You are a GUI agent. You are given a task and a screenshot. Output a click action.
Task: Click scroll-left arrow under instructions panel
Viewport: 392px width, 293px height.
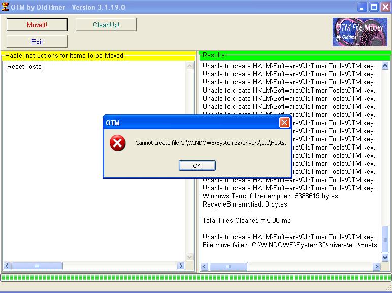click(7, 266)
